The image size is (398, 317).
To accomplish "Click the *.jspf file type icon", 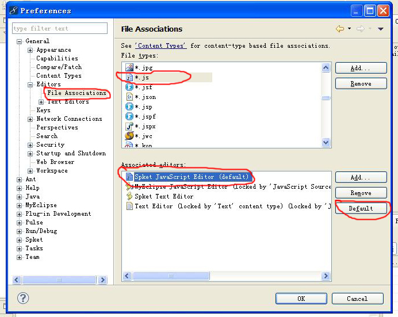I will pyautogui.click(x=129, y=116).
